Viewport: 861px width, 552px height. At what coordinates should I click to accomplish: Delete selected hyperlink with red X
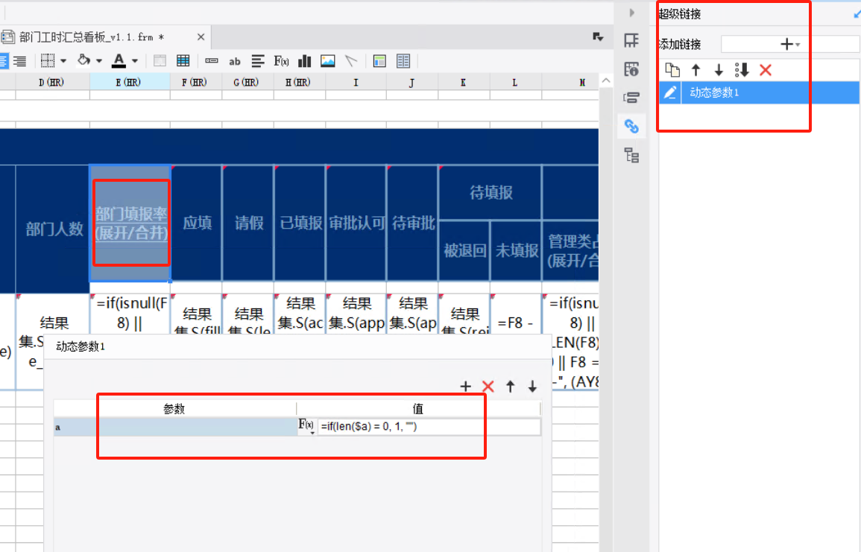click(x=766, y=70)
